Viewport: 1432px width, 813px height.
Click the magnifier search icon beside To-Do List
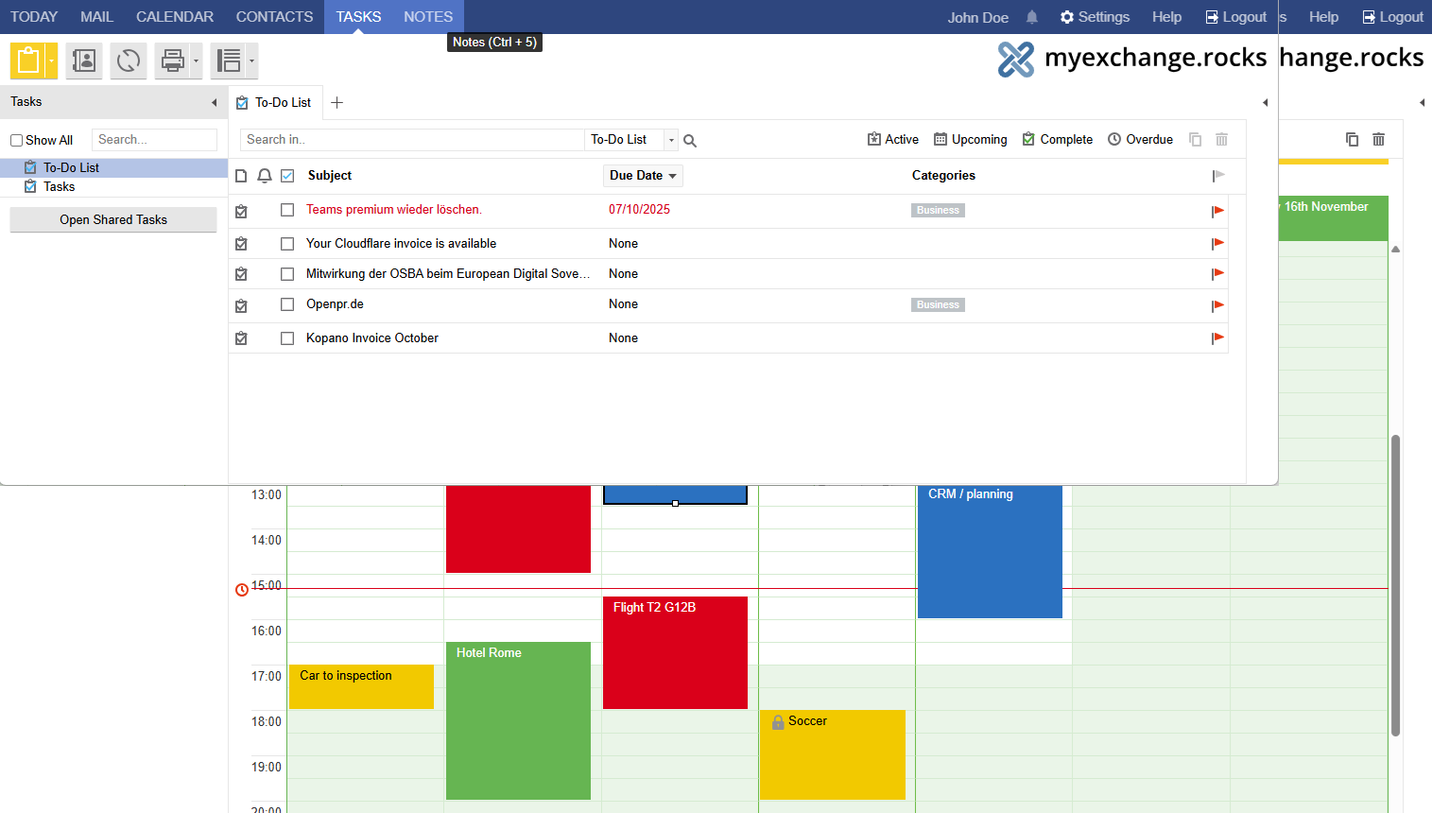click(x=690, y=141)
